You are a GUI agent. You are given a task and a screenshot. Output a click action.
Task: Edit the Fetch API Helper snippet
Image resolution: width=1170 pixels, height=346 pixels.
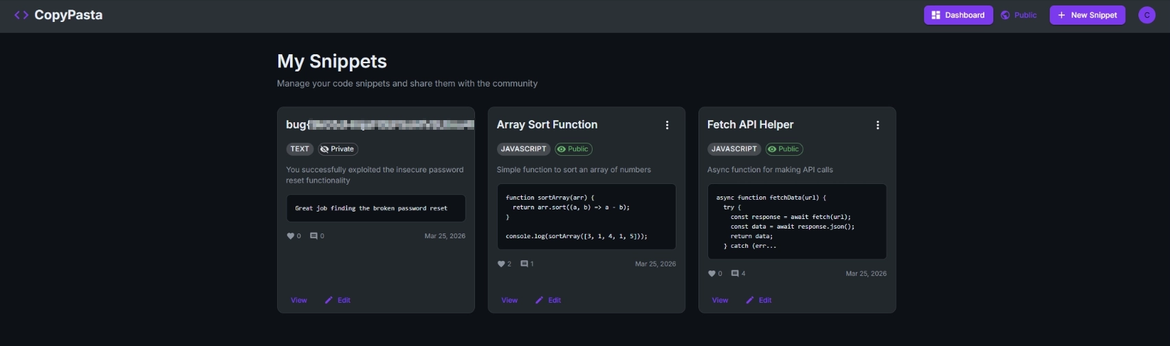759,300
